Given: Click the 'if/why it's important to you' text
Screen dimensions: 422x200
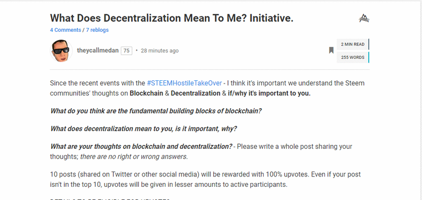Looking at the screenshot, I should [269, 93].
